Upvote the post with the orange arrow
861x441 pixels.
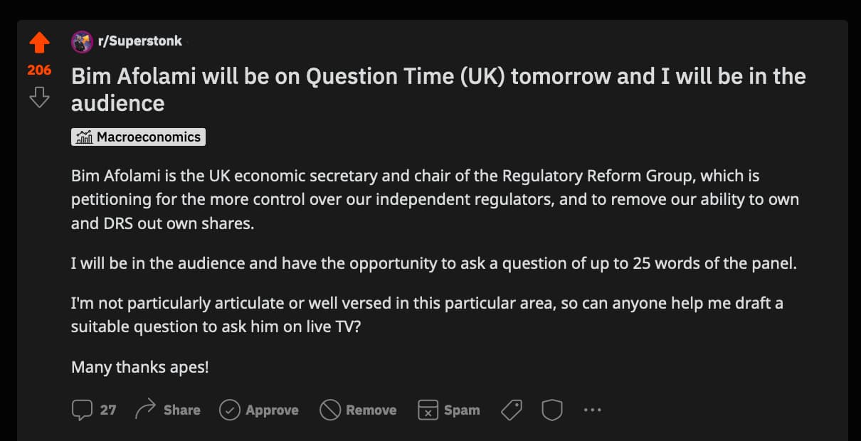(x=39, y=43)
